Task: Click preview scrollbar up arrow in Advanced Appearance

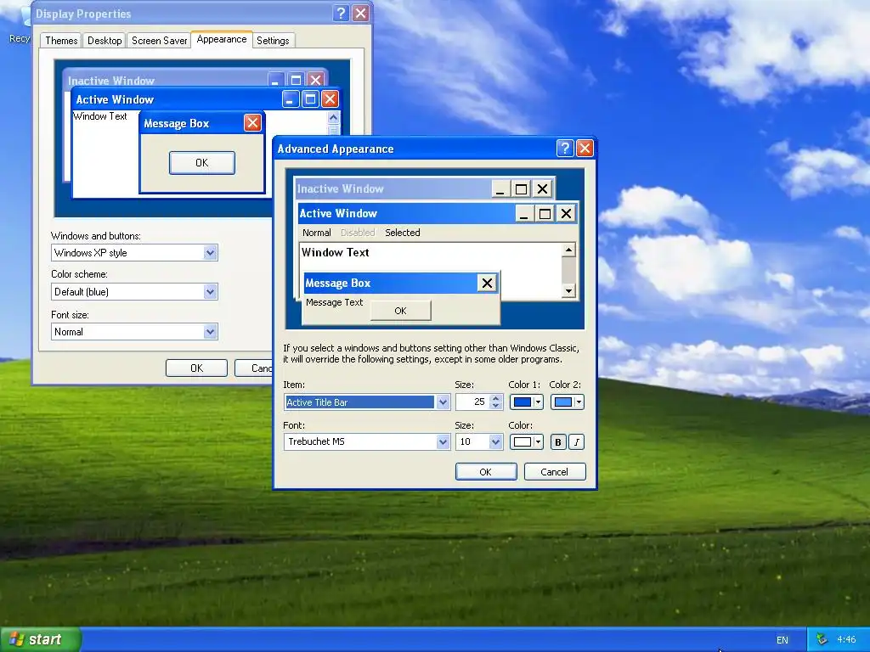Action: click(x=568, y=250)
